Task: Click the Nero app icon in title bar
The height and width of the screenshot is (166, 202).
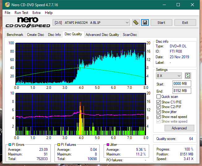Action: [7, 5]
